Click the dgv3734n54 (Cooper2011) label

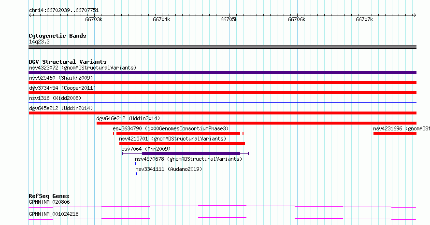[x=62, y=88]
